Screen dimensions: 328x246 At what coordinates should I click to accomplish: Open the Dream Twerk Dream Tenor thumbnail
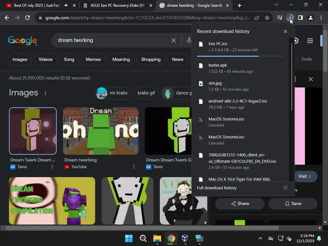click(33, 131)
